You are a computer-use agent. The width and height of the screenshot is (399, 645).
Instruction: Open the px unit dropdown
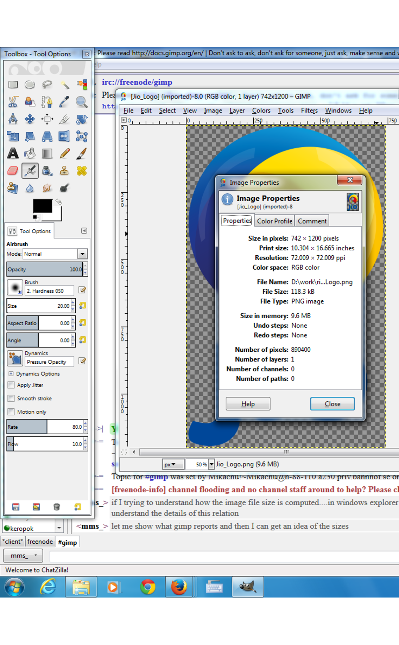[x=173, y=464]
